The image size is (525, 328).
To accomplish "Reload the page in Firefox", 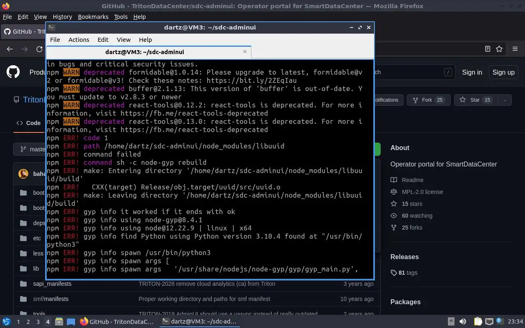I will [x=39, y=49].
